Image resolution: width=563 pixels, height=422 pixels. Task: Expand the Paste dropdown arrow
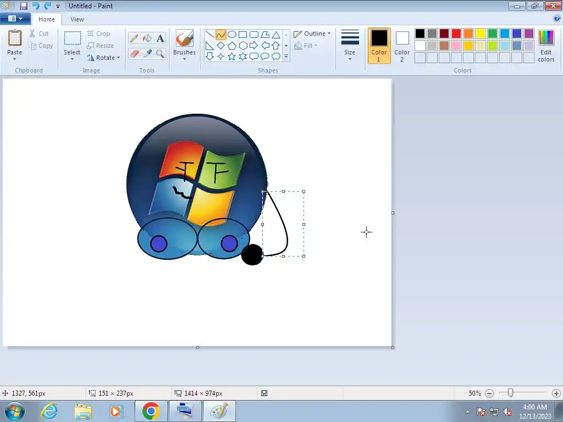[14, 59]
